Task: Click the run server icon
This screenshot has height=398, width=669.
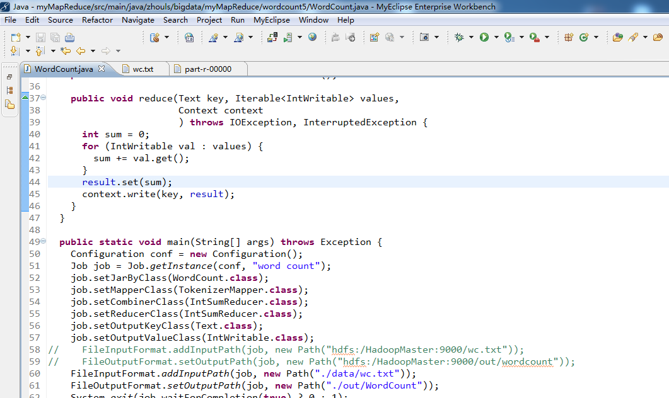Action: (288, 38)
